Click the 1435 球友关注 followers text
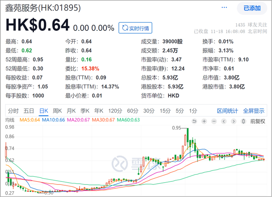 [x=251, y=25]
